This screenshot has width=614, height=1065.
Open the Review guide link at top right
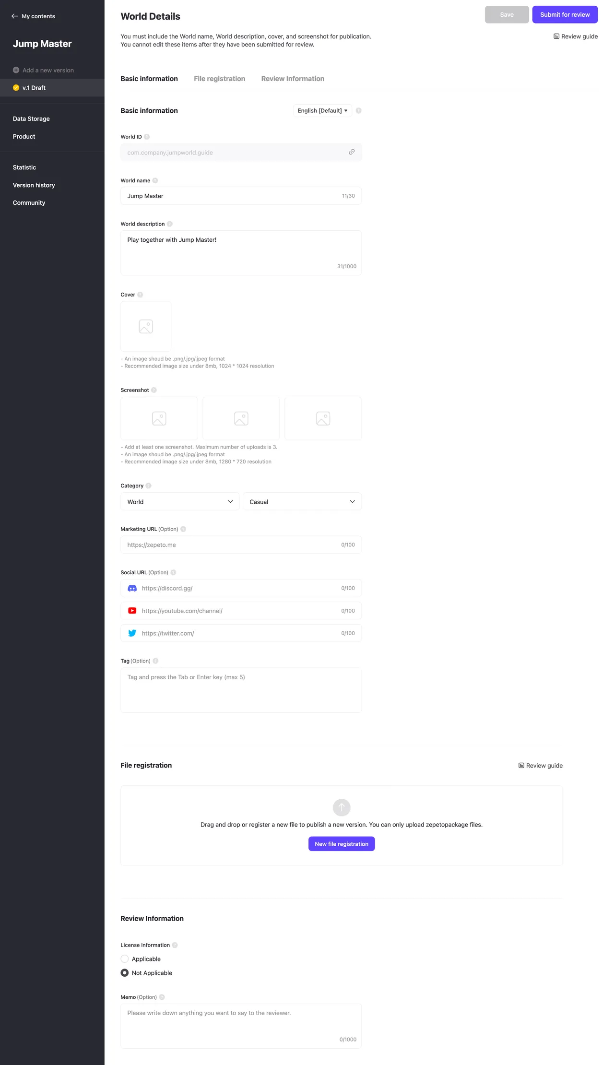point(576,36)
